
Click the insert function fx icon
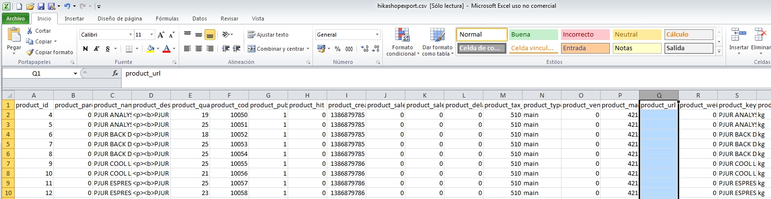pyautogui.click(x=115, y=73)
